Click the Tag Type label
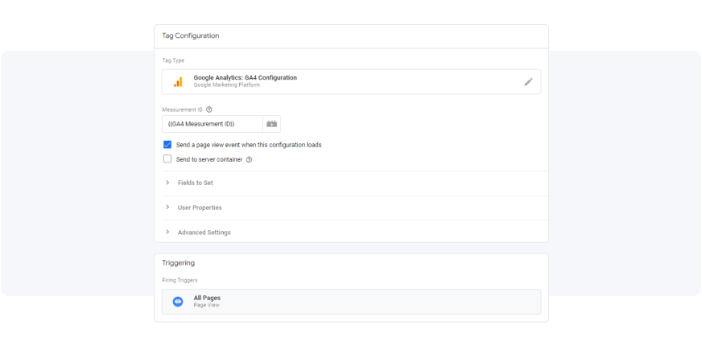The height and width of the screenshot is (346, 702). (173, 60)
